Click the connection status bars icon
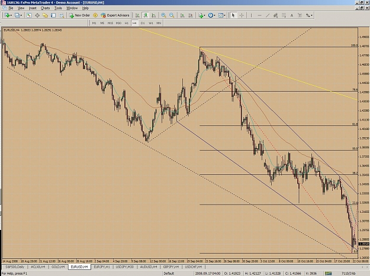 click(x=328, y=274)
